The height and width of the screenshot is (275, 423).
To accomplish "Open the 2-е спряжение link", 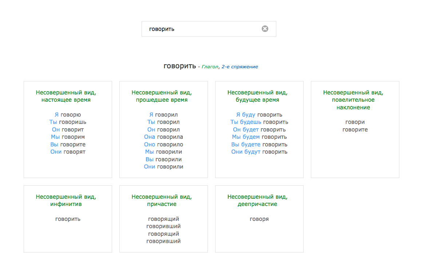I will [x=239, y=67].
